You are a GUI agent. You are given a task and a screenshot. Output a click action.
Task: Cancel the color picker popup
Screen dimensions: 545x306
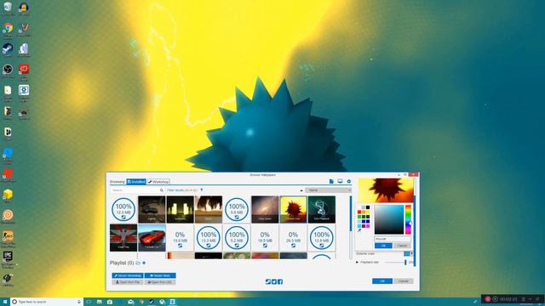coord(402,246)
